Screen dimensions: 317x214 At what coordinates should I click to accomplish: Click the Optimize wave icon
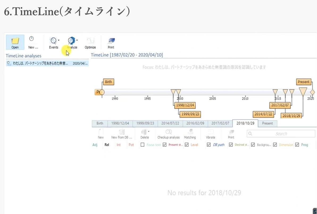90,41
